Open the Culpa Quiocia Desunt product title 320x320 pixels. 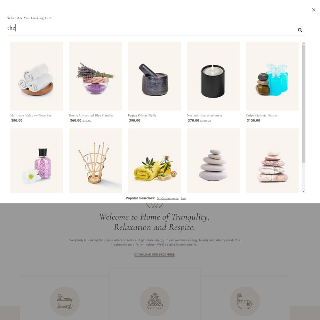262,115
